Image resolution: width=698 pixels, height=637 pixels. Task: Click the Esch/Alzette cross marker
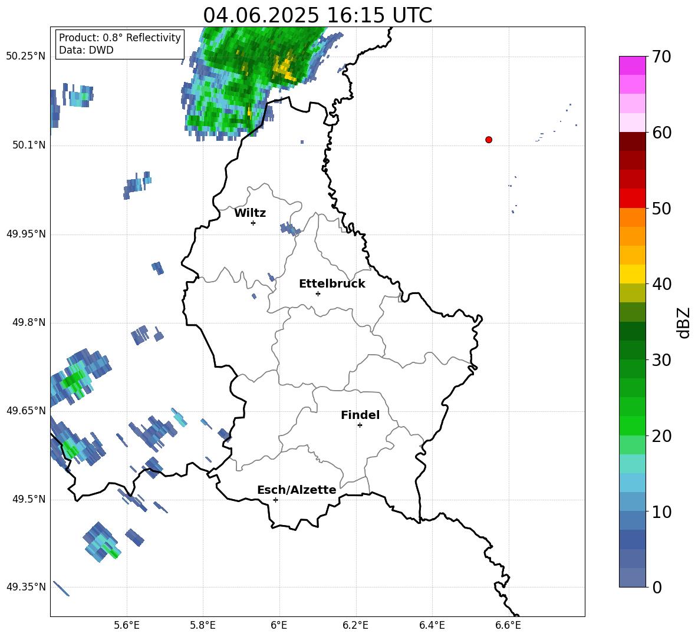275,500
